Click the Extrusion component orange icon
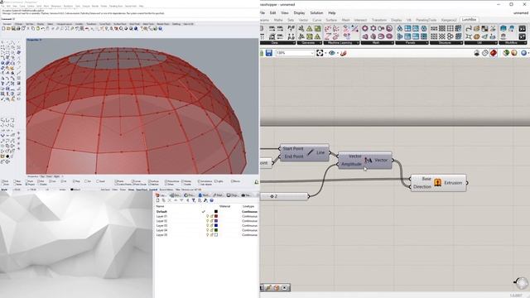530x298 pixels. tap(437, 182)
